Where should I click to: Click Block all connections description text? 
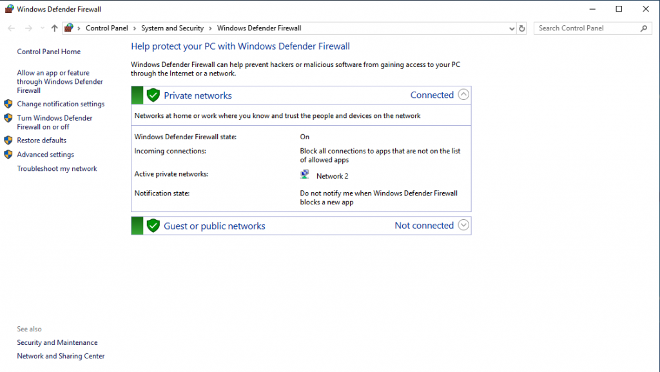[x=380, y=155]
